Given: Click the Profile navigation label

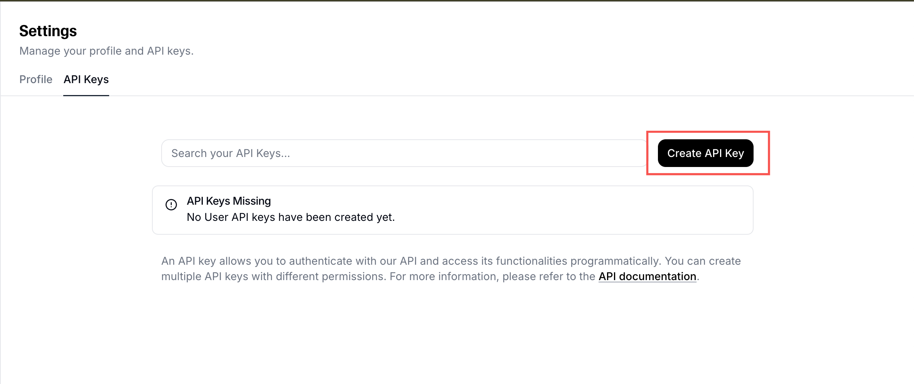Looking at the screenshot, I should point(36,79).
